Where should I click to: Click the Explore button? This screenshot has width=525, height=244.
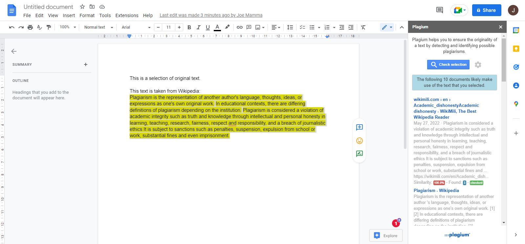[386, 235]
